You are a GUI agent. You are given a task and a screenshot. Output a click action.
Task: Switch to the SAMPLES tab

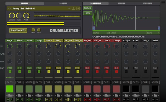(x=63, y=4)
